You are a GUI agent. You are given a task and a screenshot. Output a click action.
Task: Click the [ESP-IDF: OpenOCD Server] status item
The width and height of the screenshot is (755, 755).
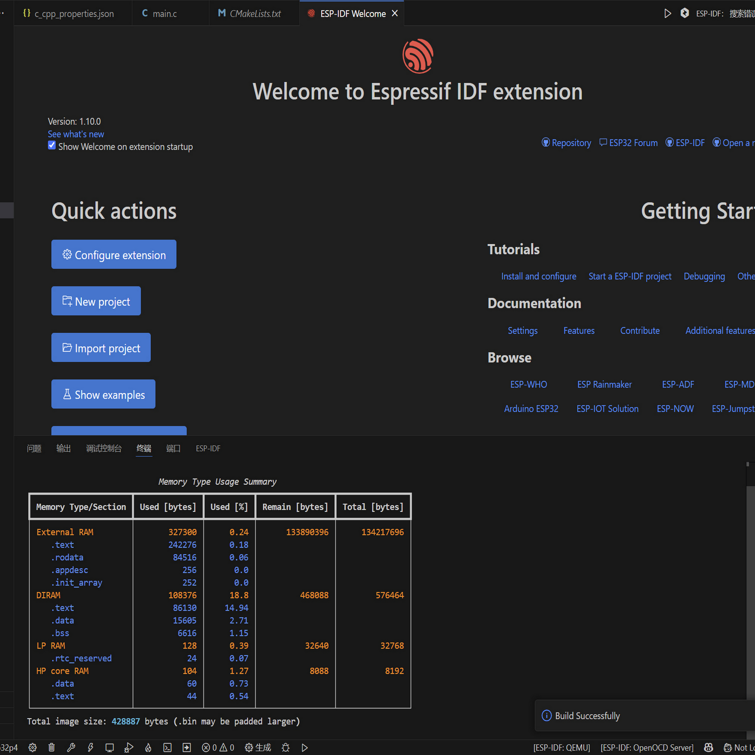(647, 747)
